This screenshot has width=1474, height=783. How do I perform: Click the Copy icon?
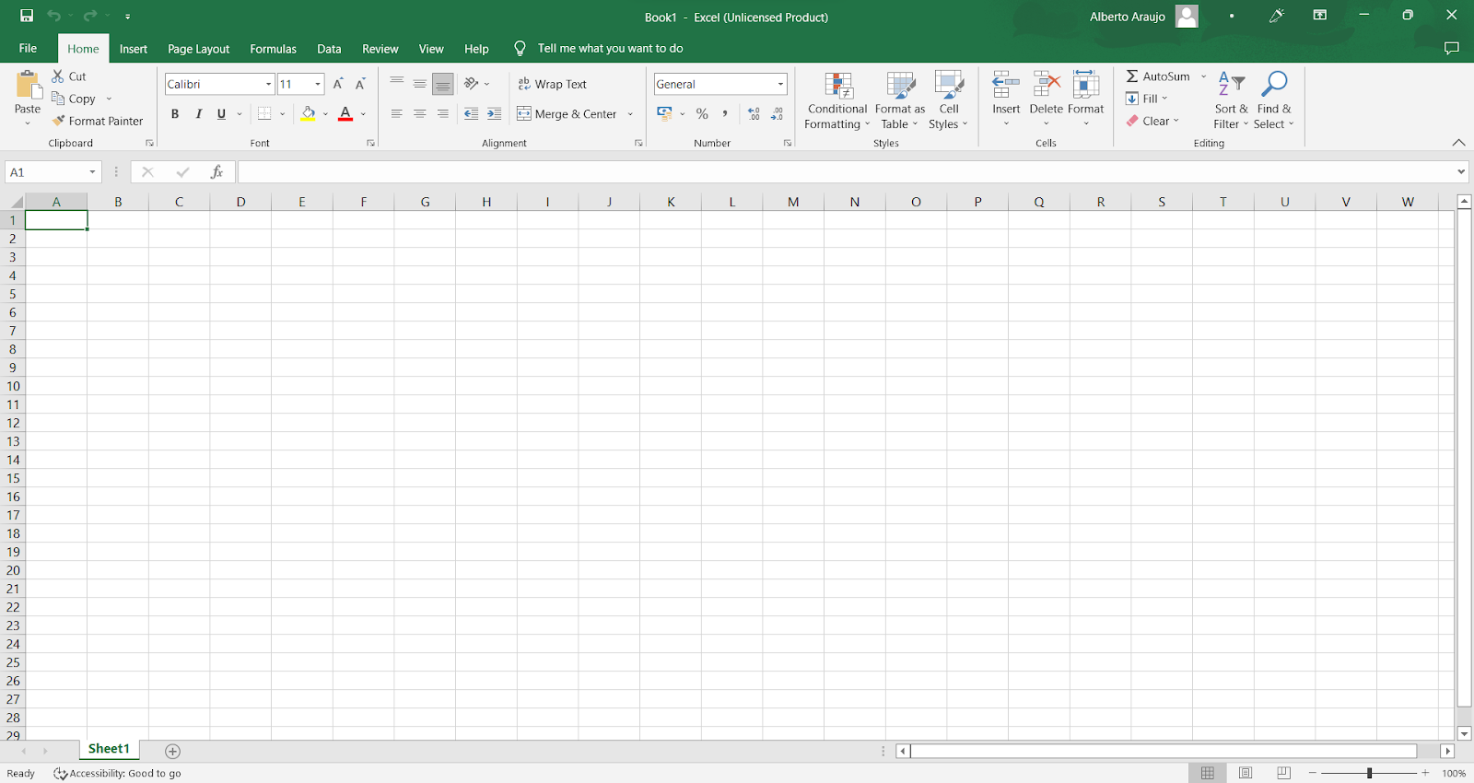[58, 99]
